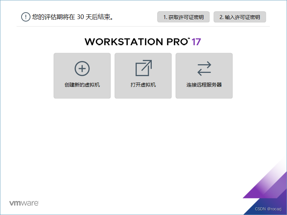Select the 打开虚拟机 label
The image size is (287, 215).
[143, 85]
